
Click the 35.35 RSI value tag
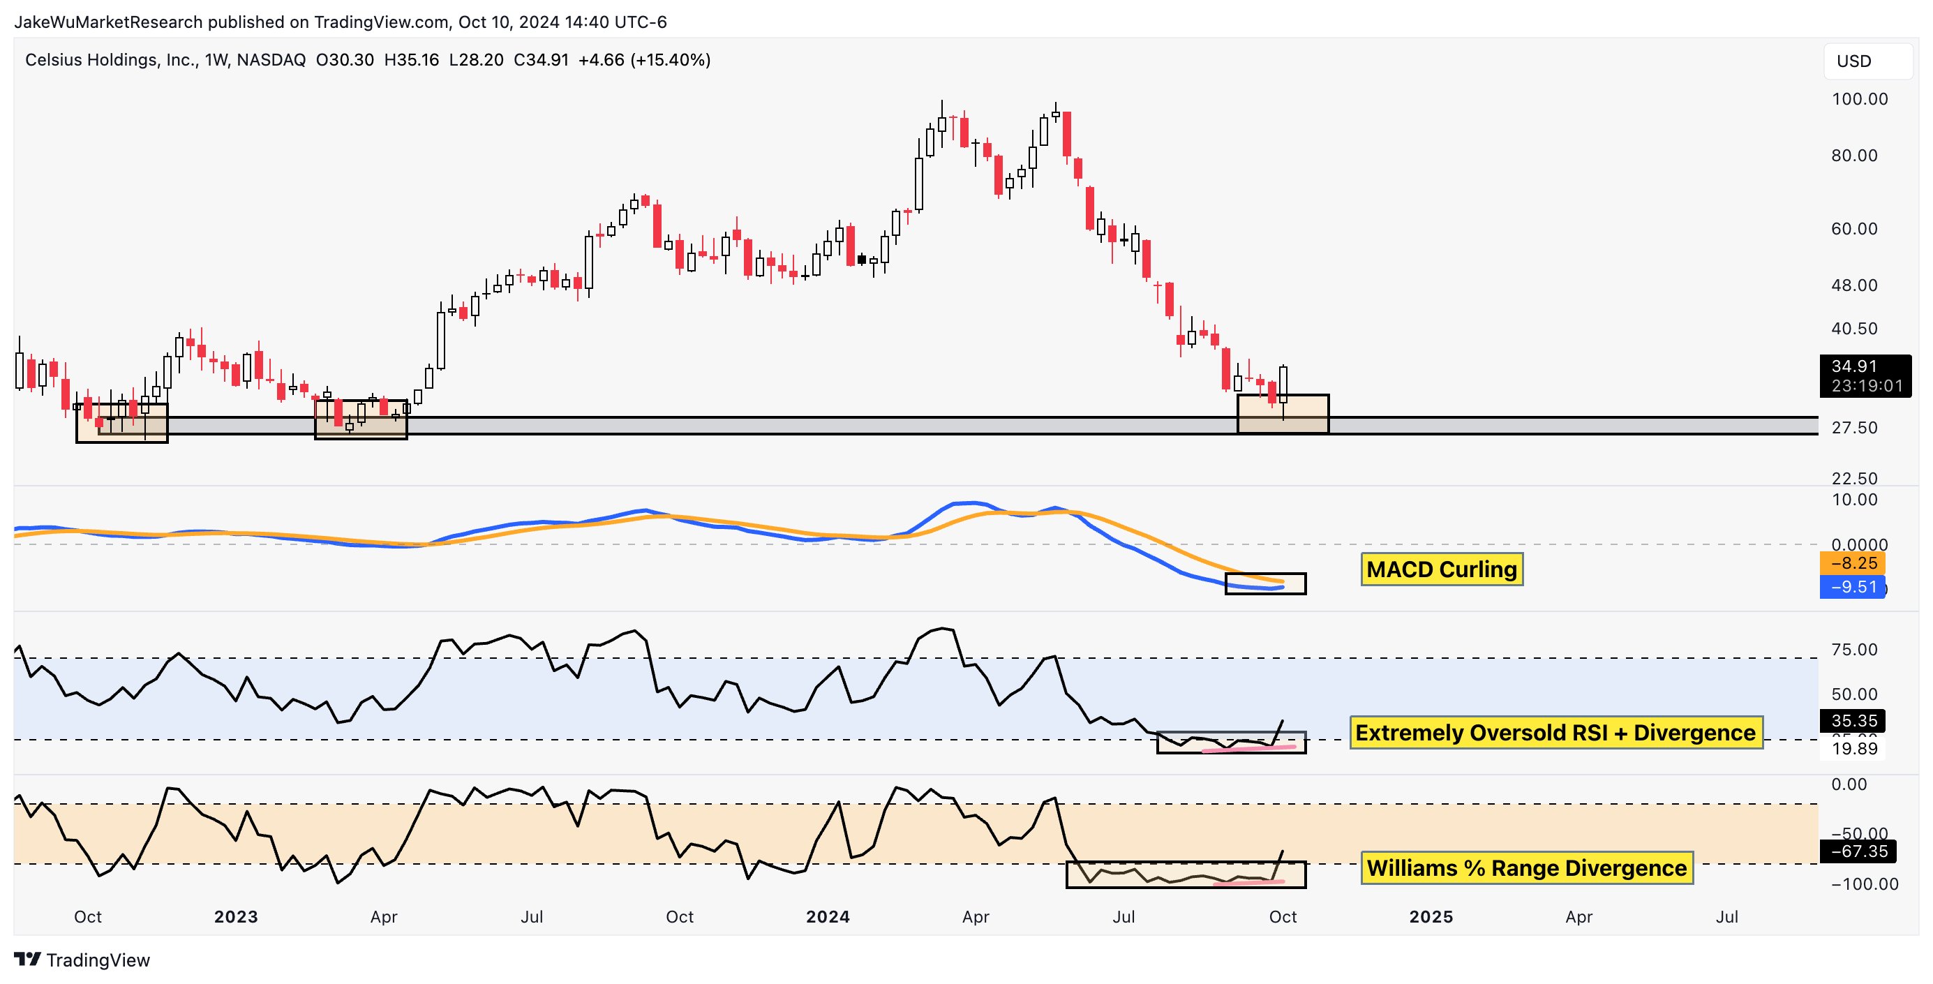(x=1853, y=722)
